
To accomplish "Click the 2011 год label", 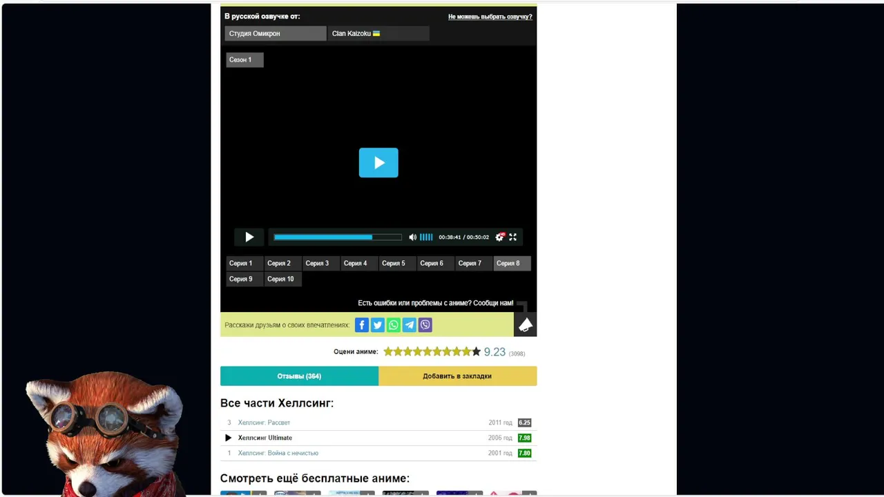I will coord(500,422).
